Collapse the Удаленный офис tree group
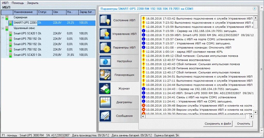 click(3, 28)
